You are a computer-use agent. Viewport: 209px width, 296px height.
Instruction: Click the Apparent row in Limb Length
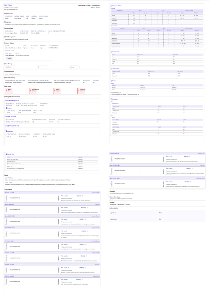coord(157,76)
